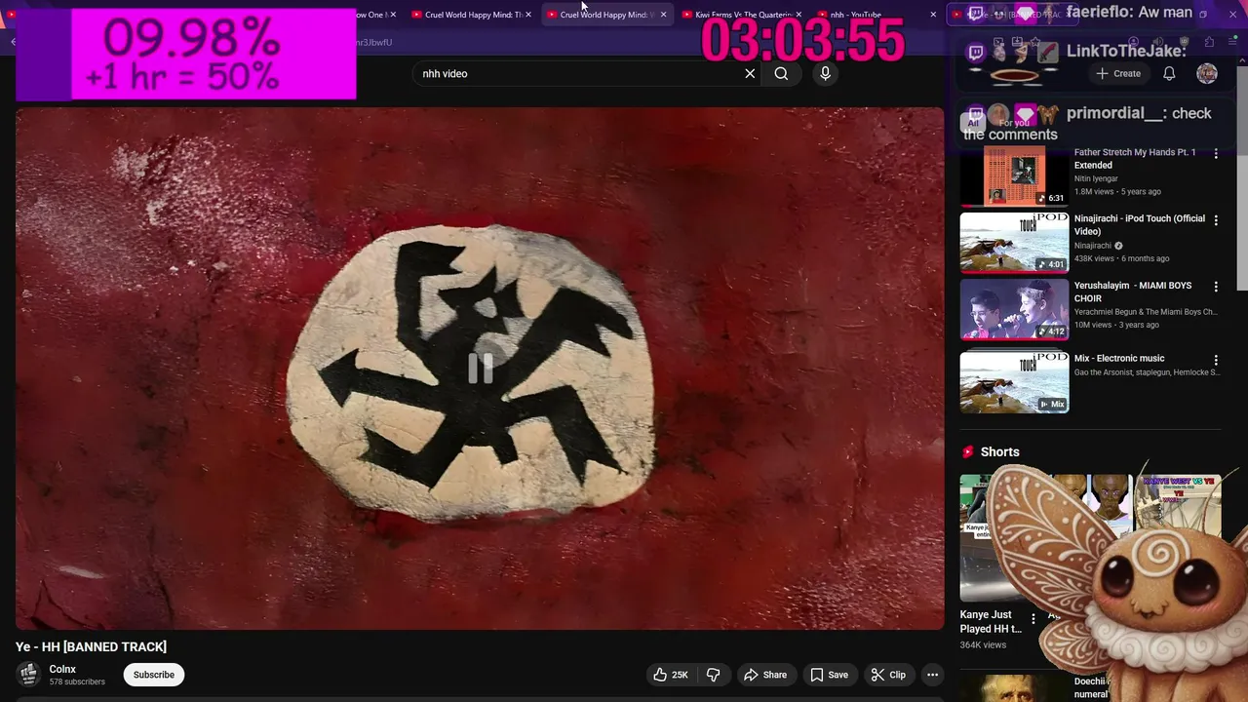This screenshot has width=1248, height=702.
Task: Clear the 'nhh video' search text
Action: click(x=750, y=73)
